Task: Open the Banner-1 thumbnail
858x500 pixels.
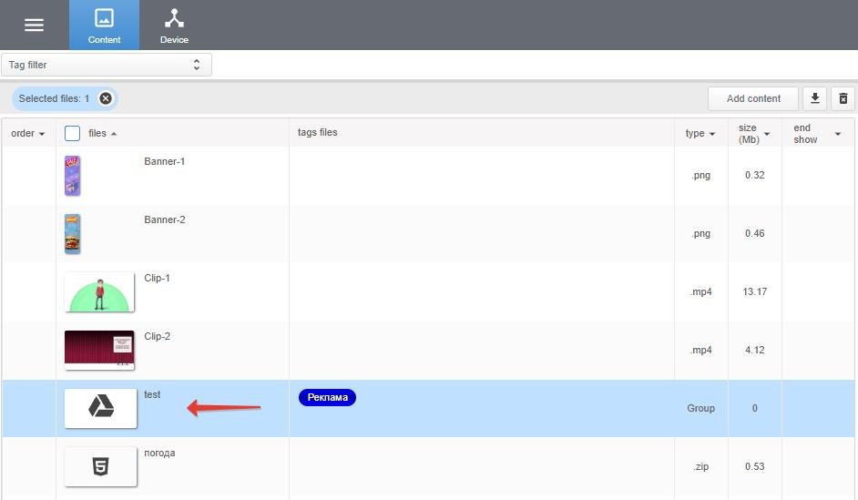Action: [72, 176]
